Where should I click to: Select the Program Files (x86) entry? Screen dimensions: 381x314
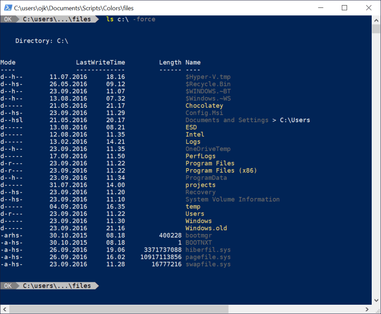click(221, 170)
